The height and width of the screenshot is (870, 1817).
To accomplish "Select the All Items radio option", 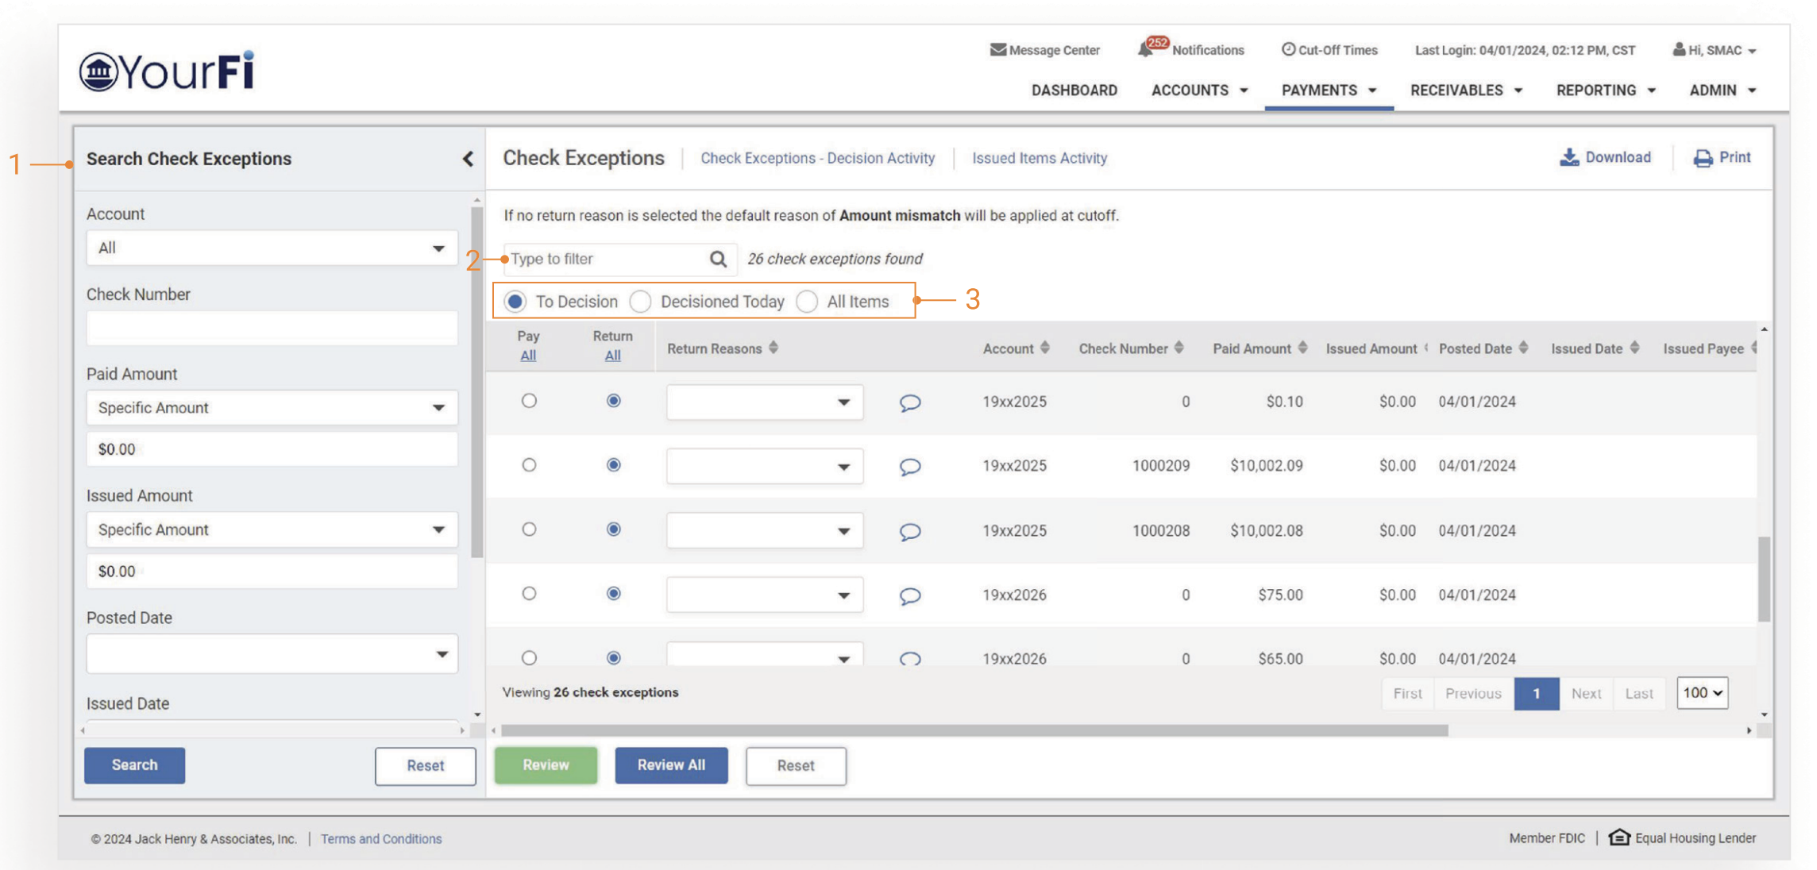I will click(x=807, y=302).
